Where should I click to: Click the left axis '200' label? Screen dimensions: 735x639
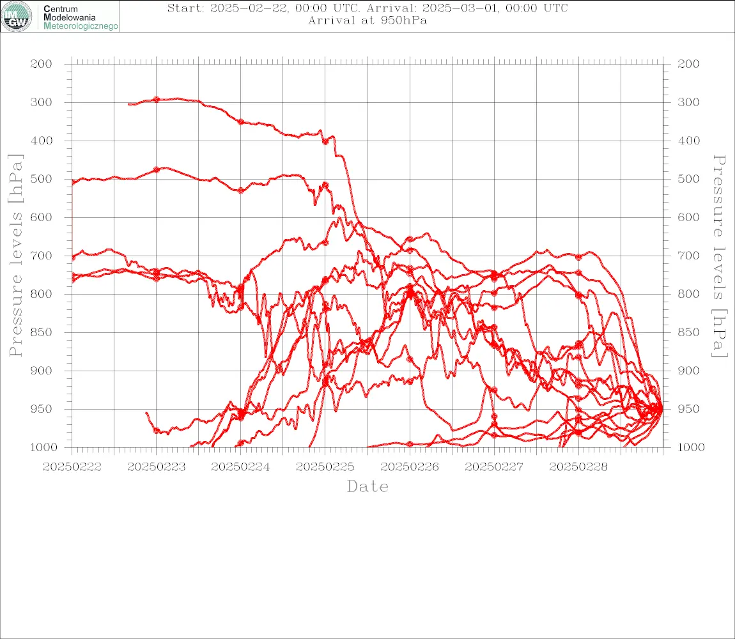pos(42,64)
